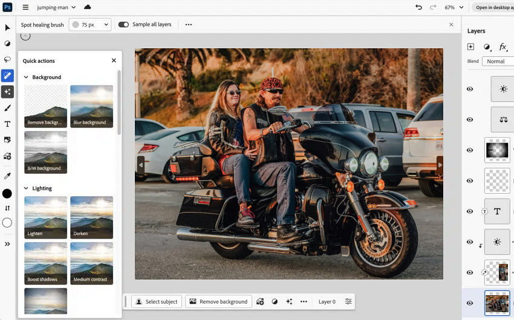The image size is (514, 320).
Task: Hide the smart object motorcycle layer
Action: click(x=470, y=272)
